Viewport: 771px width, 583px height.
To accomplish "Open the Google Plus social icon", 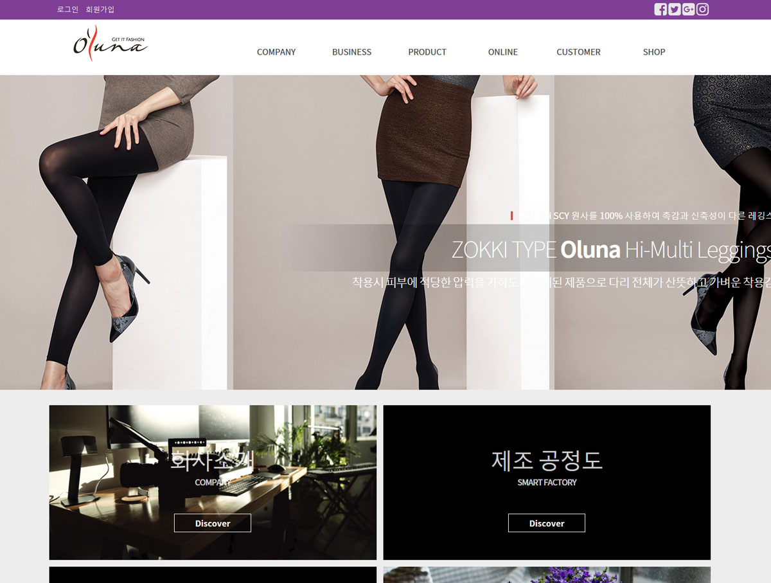I will [689, 9].
